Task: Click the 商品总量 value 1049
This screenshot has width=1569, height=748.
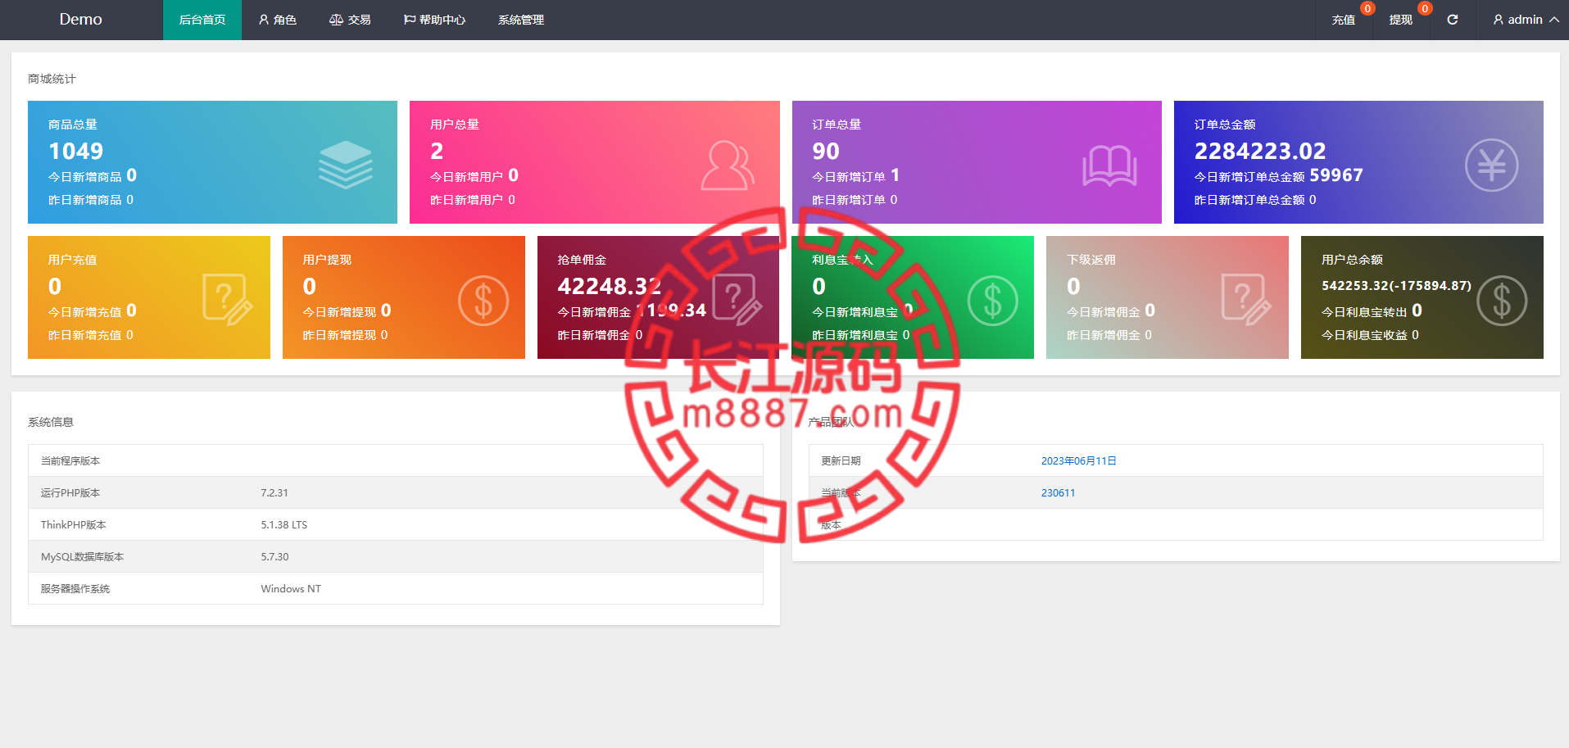Action: point(75,151)
